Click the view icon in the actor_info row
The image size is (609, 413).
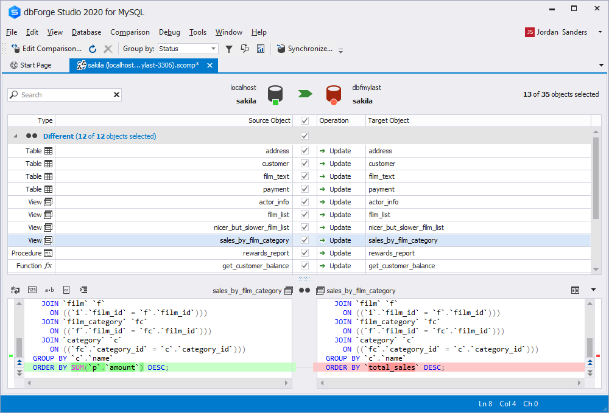pyautogui.click(x=48, y=202)
